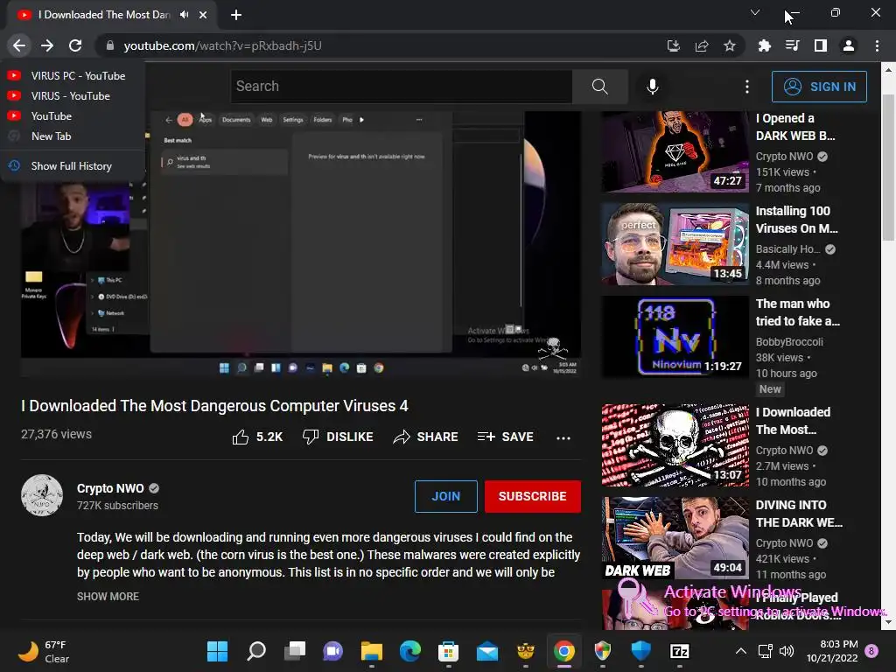
Task: Click the SHARE button
Action: pyautogui.click(x=426, y=437)
